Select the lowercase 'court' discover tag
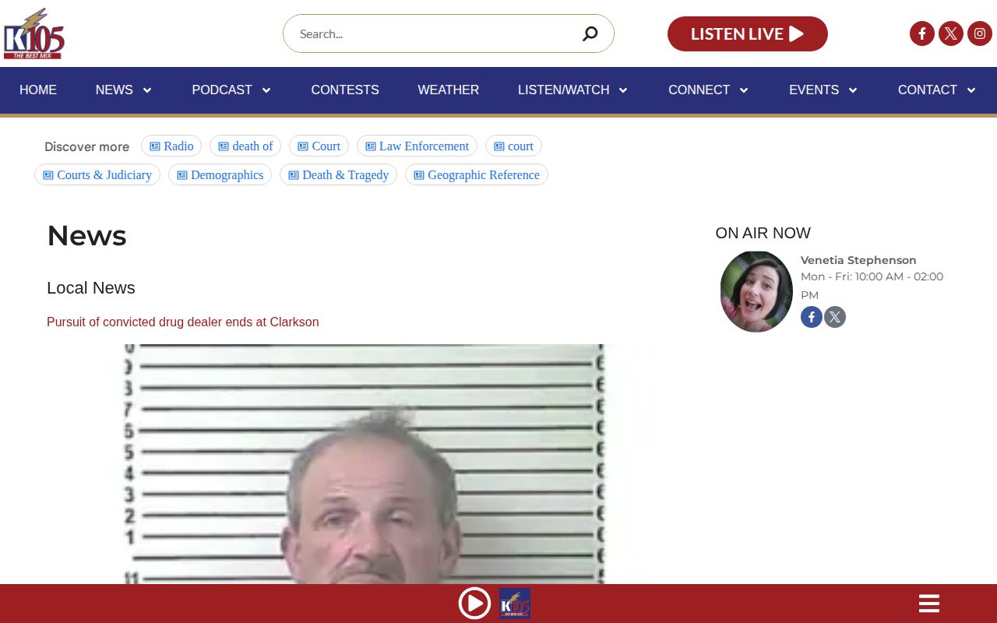 coord(513,146)
